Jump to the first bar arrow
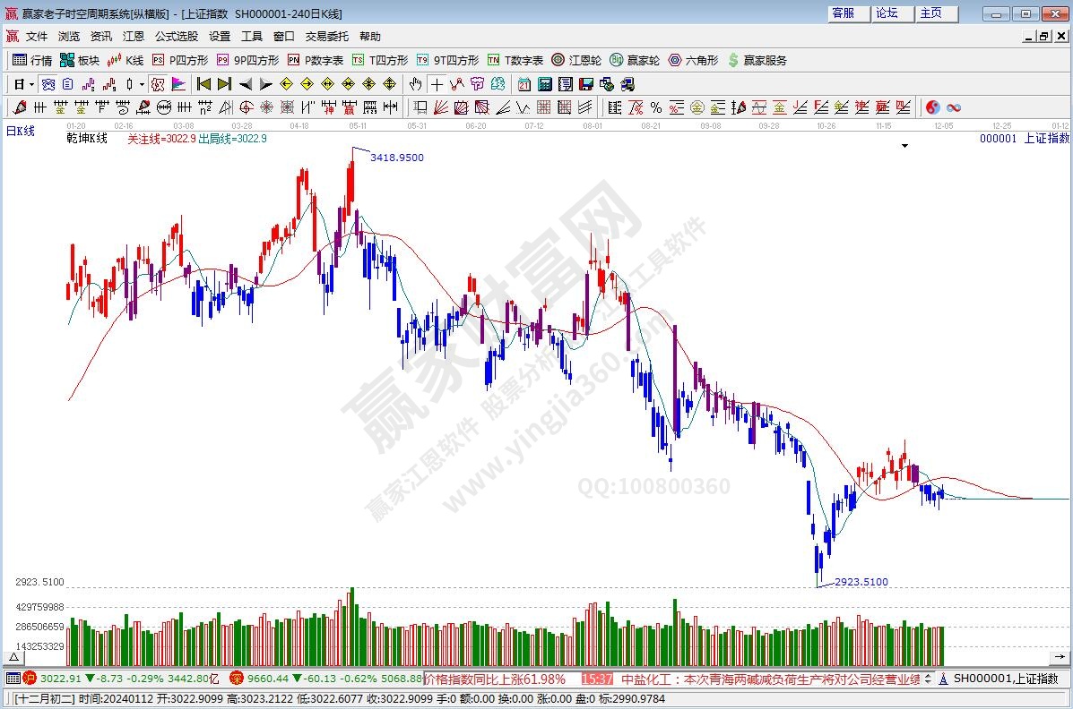 [x=203, y=84]
